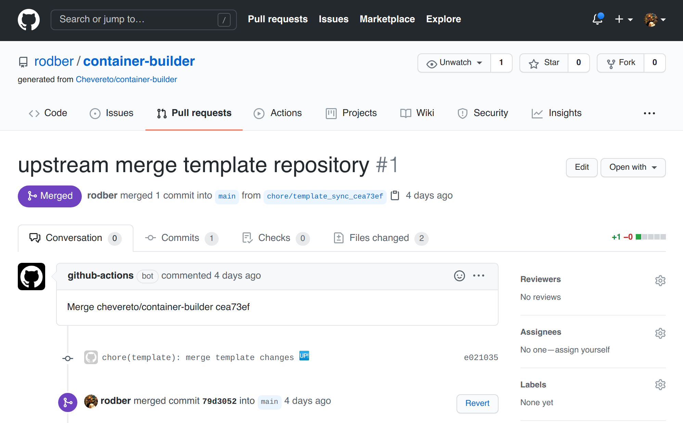The image size is (683, 423).
Task: Add a reaction with the smiley icon
Action: [459, 276]
